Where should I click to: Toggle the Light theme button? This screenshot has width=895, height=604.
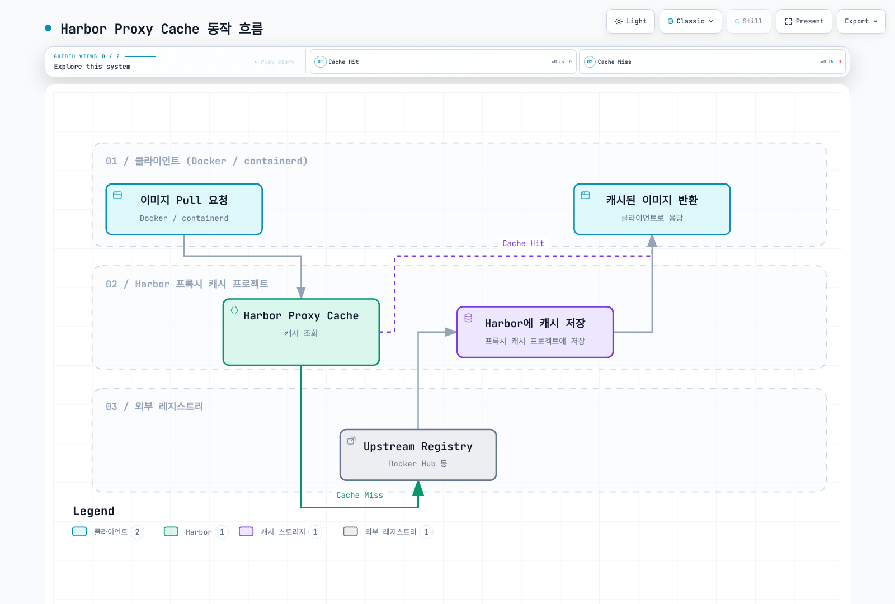(x=630, y=21)
